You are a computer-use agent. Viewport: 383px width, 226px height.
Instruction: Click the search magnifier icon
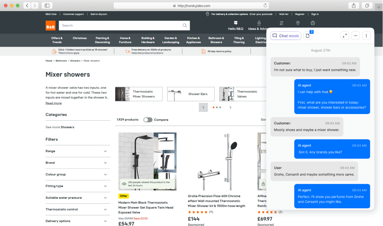pos(185,26)
